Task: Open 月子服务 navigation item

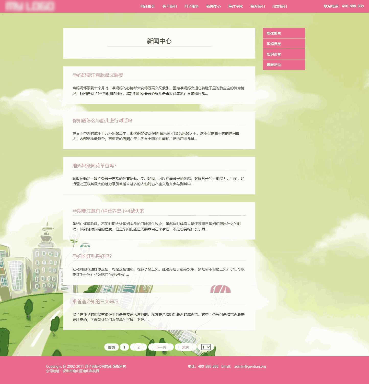Action: (191, 6)
